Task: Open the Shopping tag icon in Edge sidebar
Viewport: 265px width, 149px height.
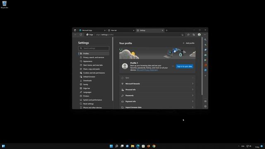Action: [x=205, y=50]
